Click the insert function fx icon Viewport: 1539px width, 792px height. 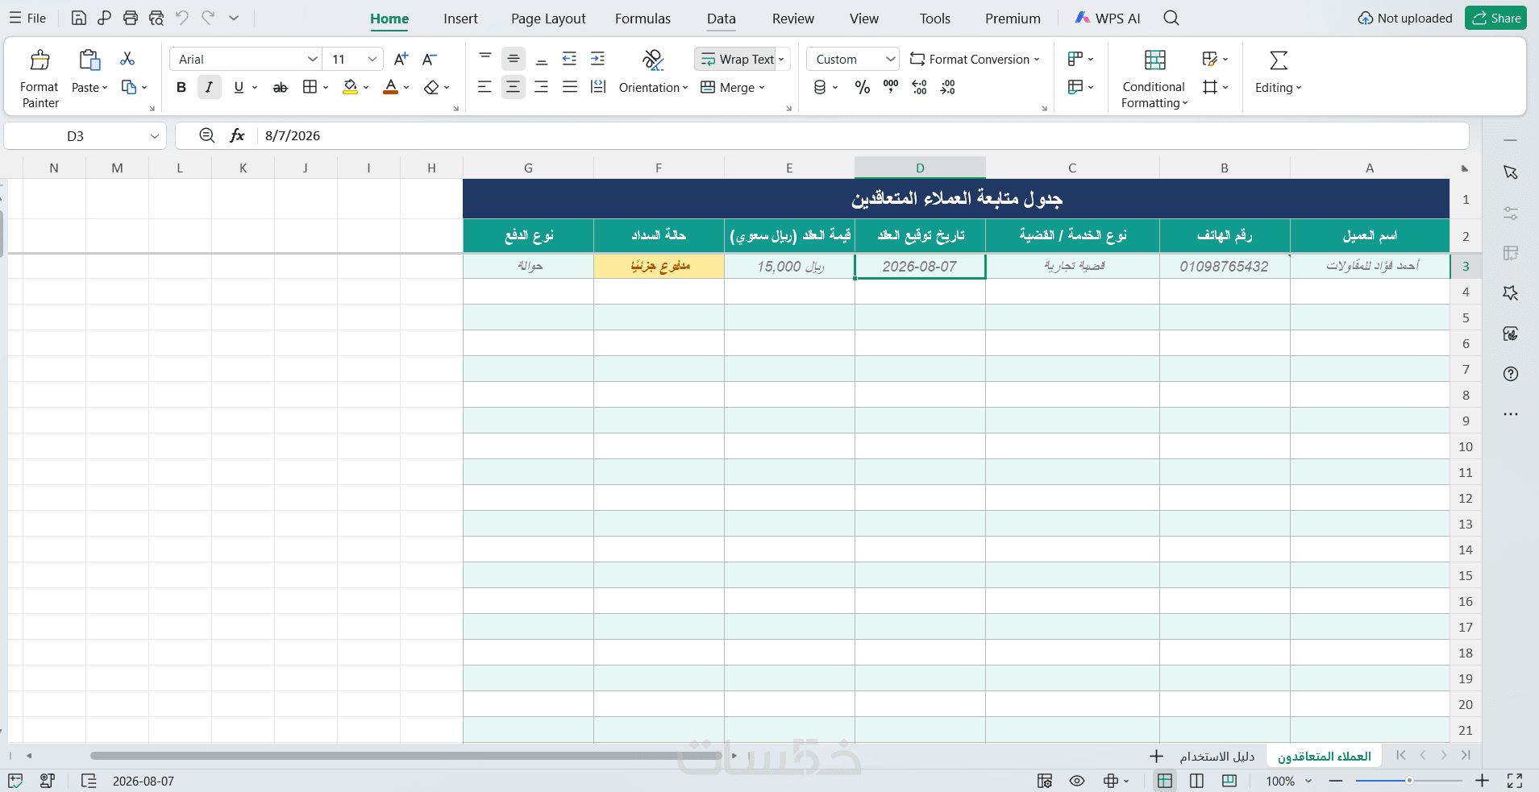coord(237,135)
